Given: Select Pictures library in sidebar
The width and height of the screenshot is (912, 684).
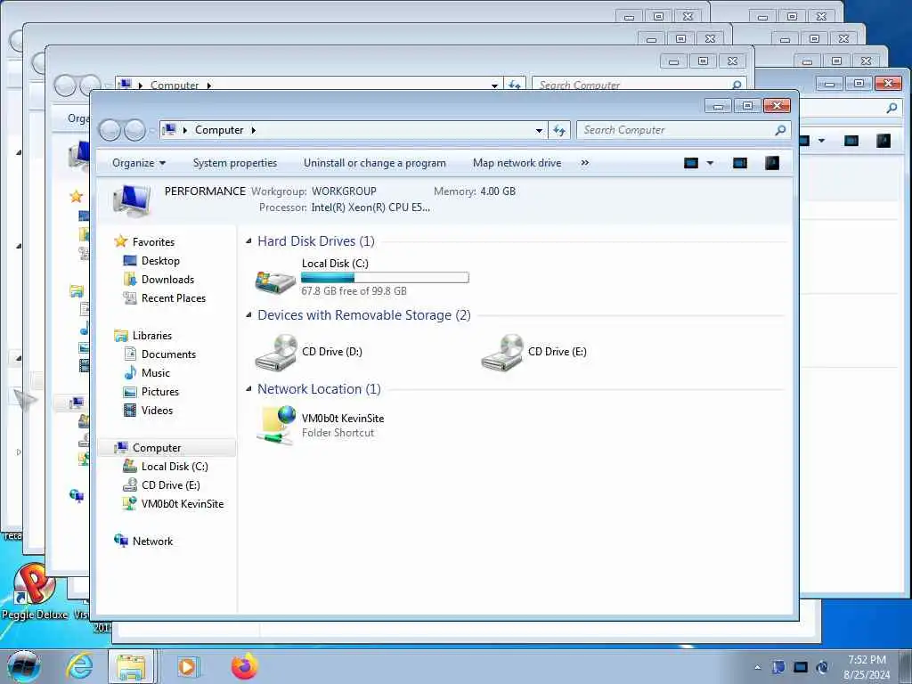Looking at the screenshot, I should click(160, 392).
